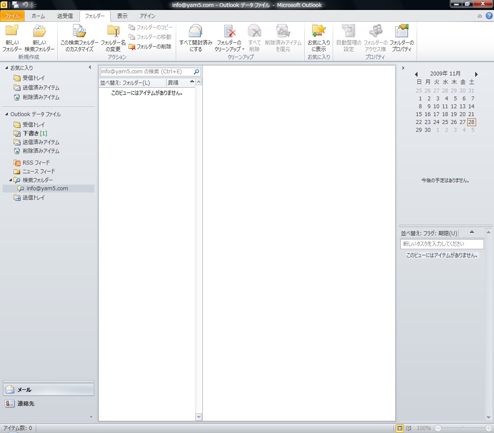This screenshot has height=433, width=494.
Task: Switch to the アドイン tab
Action: click(147, 16)
